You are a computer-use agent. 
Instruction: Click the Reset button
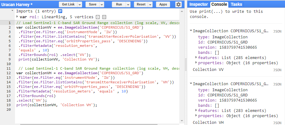(x=141, y=4)
